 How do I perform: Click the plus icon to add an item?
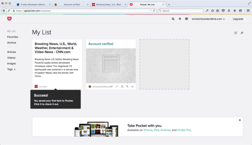click(180, 19)
